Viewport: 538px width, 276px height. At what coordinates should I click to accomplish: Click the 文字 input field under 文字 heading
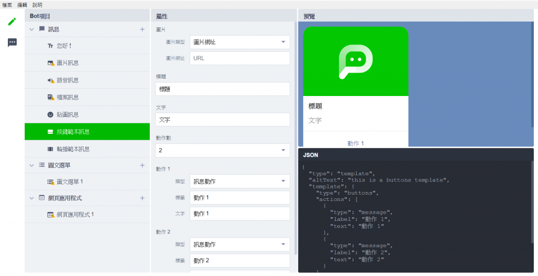(x=222, y=120)
